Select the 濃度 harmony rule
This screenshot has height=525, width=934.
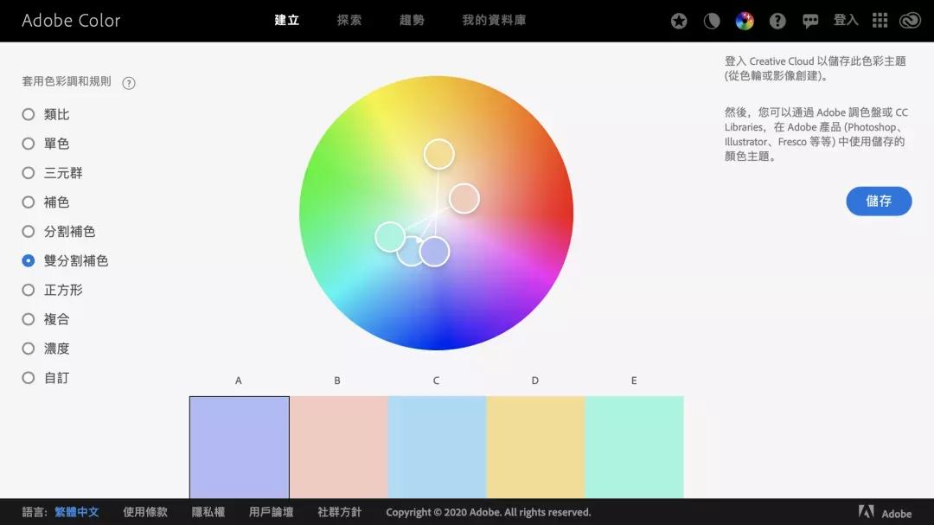coord(46,348)
